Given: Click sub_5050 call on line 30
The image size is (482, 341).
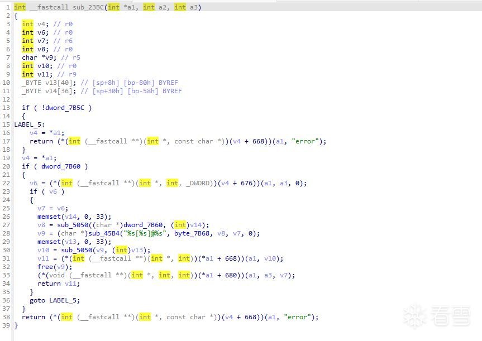Looking at the screenshot, I should (x=77, y=250).
